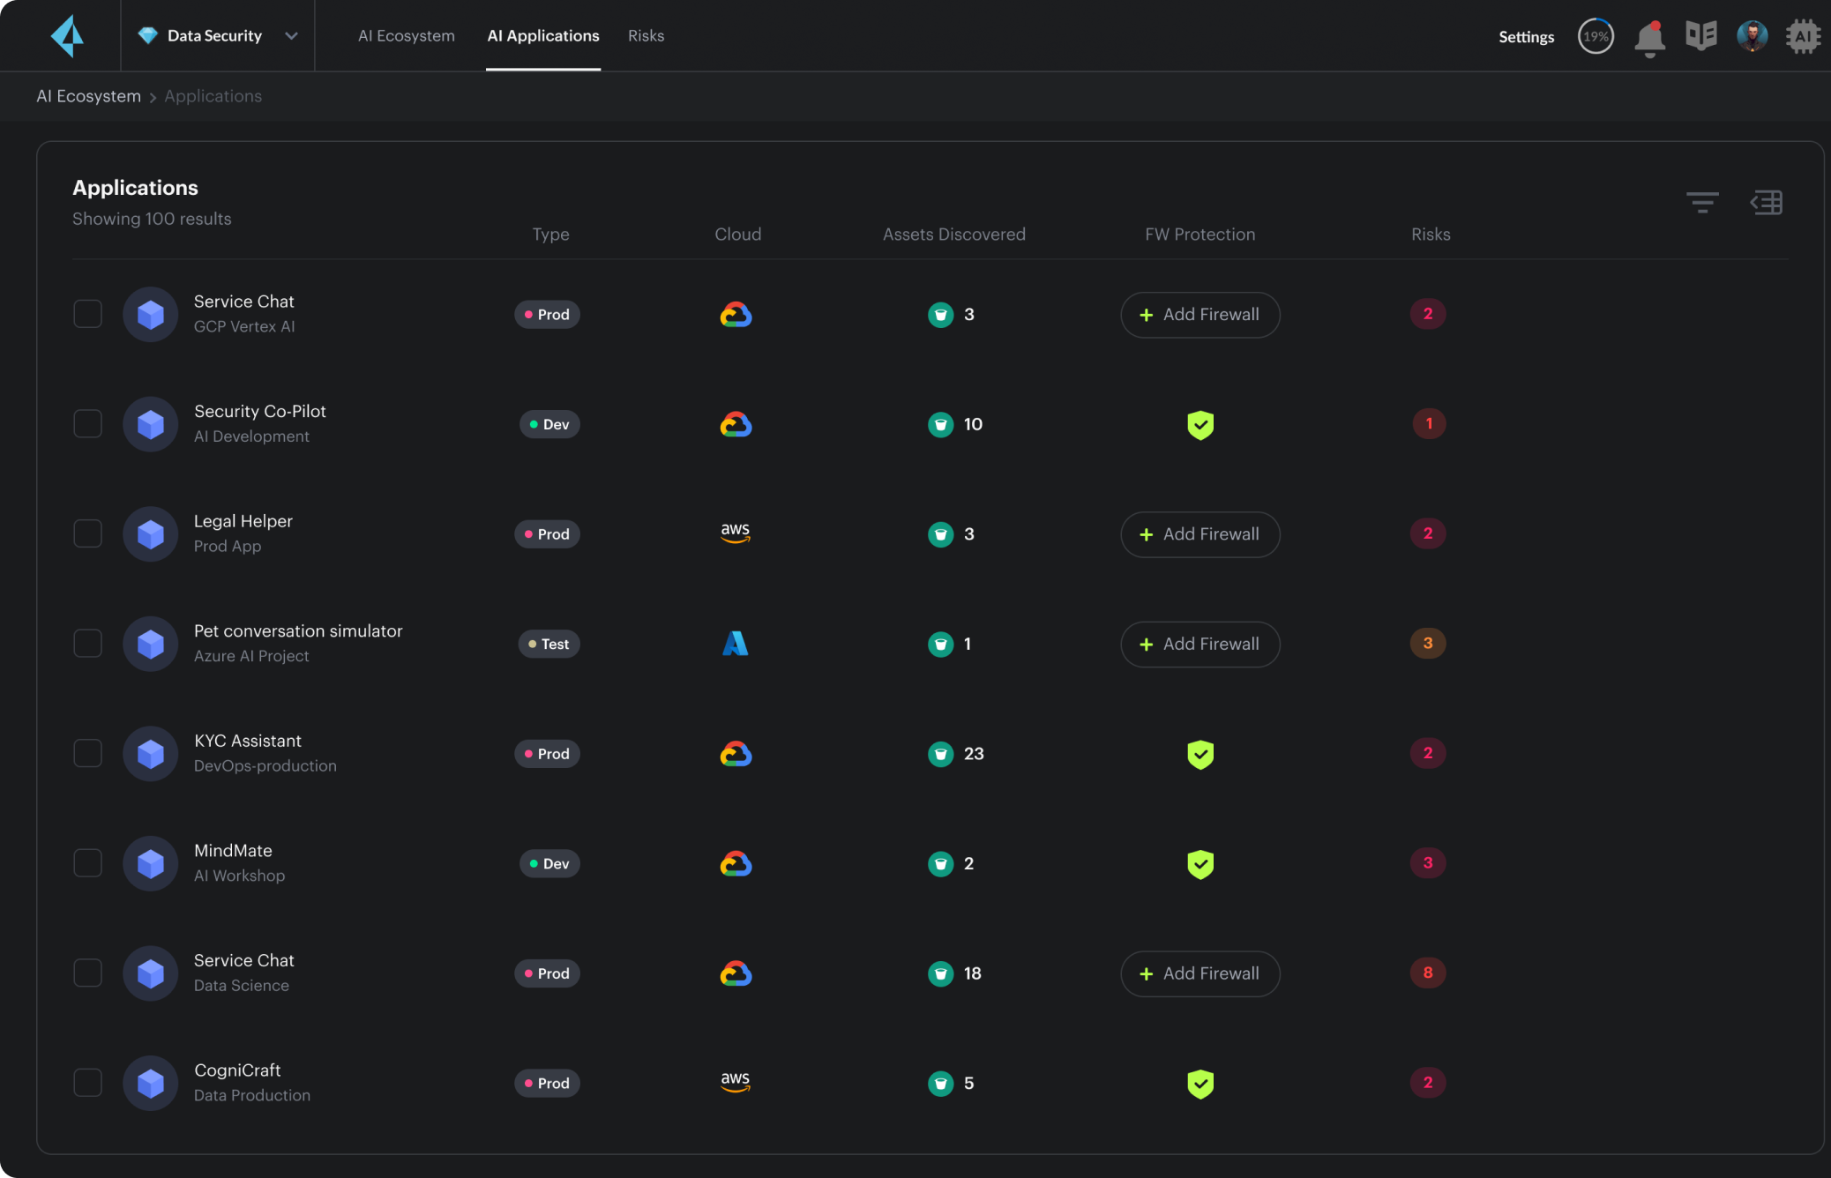The height and width of the screenshot is (1178, 1831).
Task: Select the checkbox for Pet conversation simulator
Action: (x=87, y=643)
